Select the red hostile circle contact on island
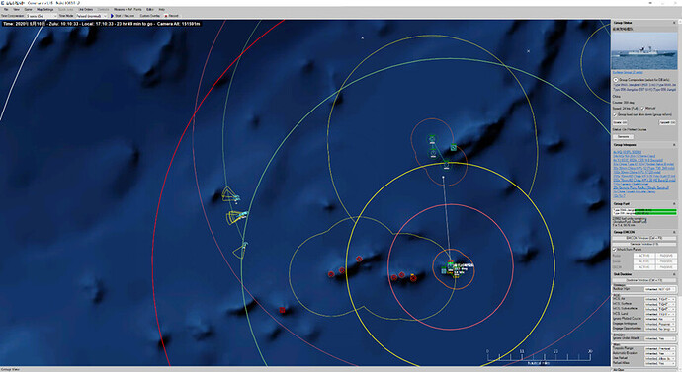Viewport: 682px width, 372px height. [x=359, y=259]
